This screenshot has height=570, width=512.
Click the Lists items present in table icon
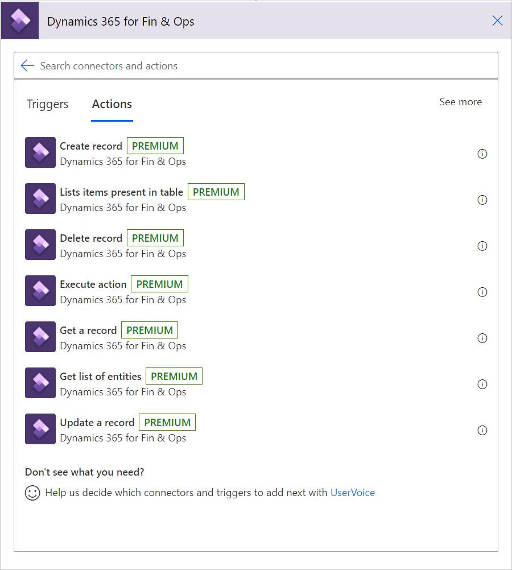[x=40, y=199]
